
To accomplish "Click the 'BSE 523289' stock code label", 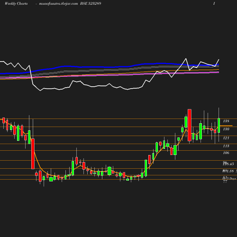I will click(91, 3).
